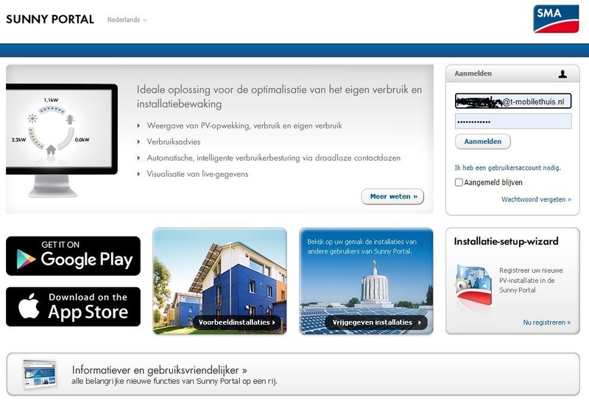The width and height of the screenshot is (589, 410).
Task: Open 'Informatiever en gebruiksvriendelijker' link
Action: (159, 370)
